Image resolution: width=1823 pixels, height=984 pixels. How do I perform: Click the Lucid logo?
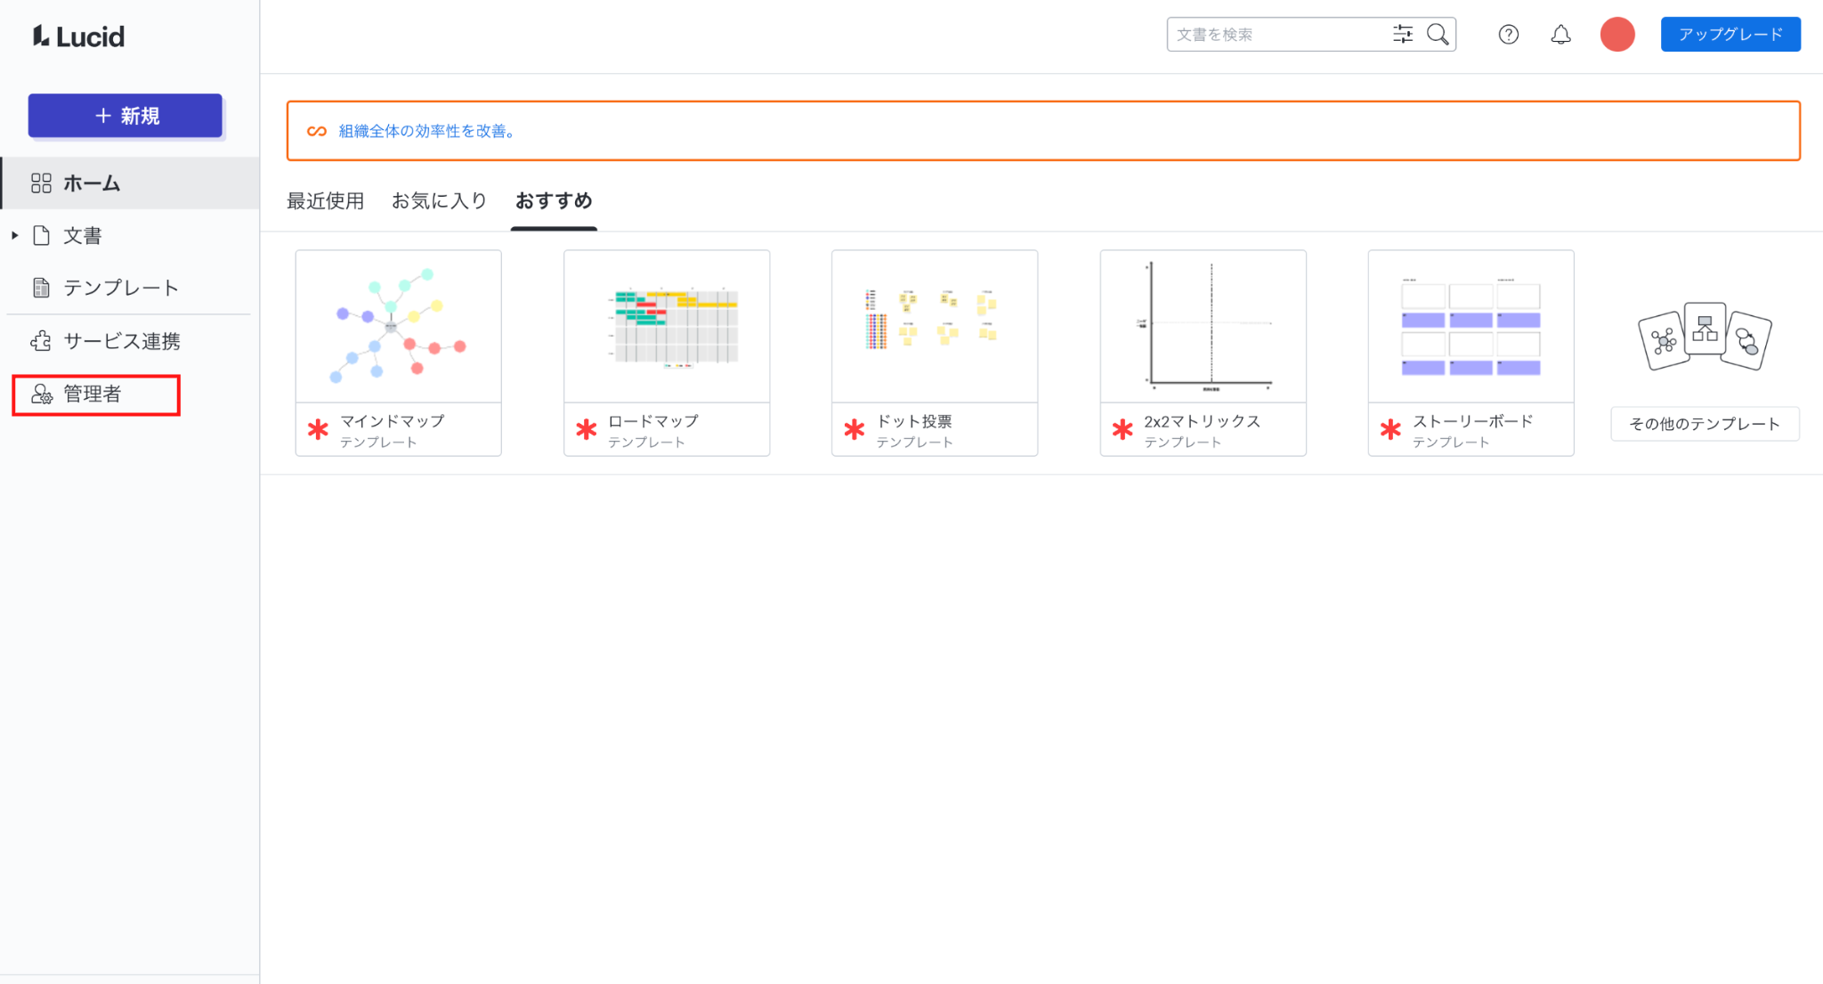pyautogui.click(x=78, y=37)
